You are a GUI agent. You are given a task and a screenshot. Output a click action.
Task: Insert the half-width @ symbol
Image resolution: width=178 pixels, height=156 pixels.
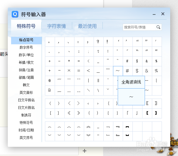click(x=50, y=81)
